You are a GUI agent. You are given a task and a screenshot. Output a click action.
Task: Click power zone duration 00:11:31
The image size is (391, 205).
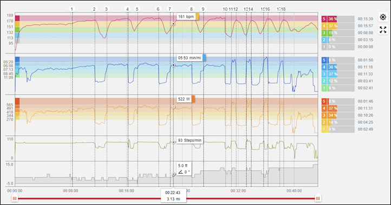pos(366,108)
